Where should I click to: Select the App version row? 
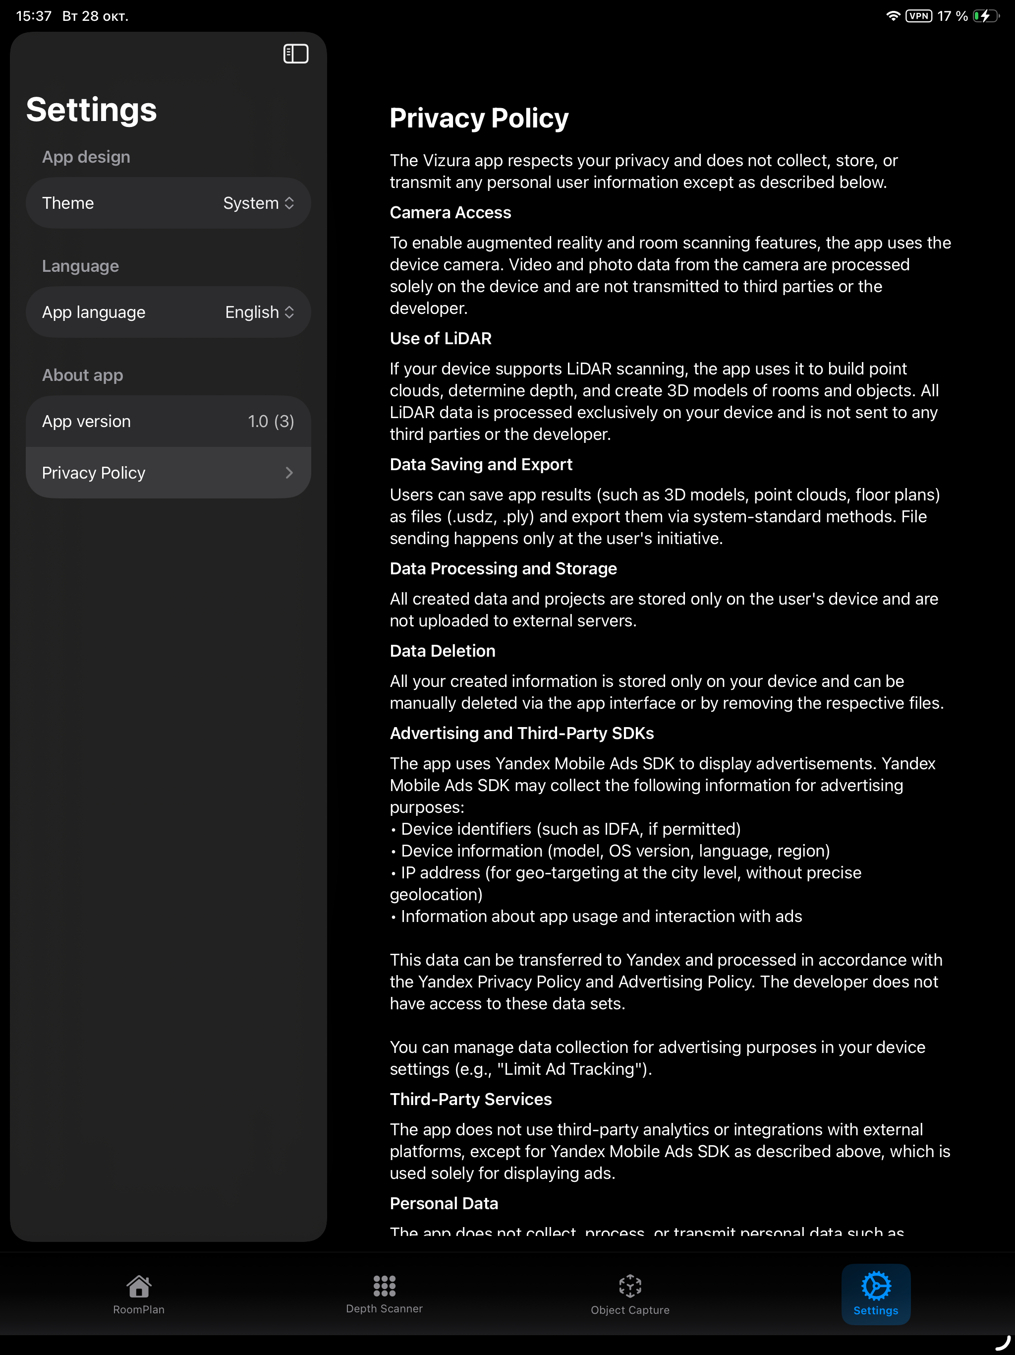click(x=169, y=422)
